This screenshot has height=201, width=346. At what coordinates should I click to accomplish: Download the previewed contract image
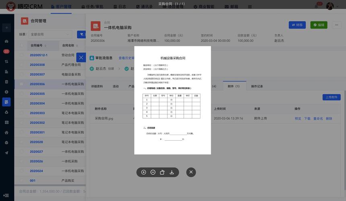coord(172,172)
